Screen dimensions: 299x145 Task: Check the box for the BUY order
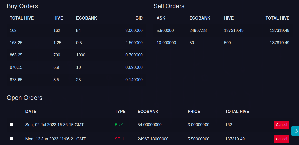[12, 124]
